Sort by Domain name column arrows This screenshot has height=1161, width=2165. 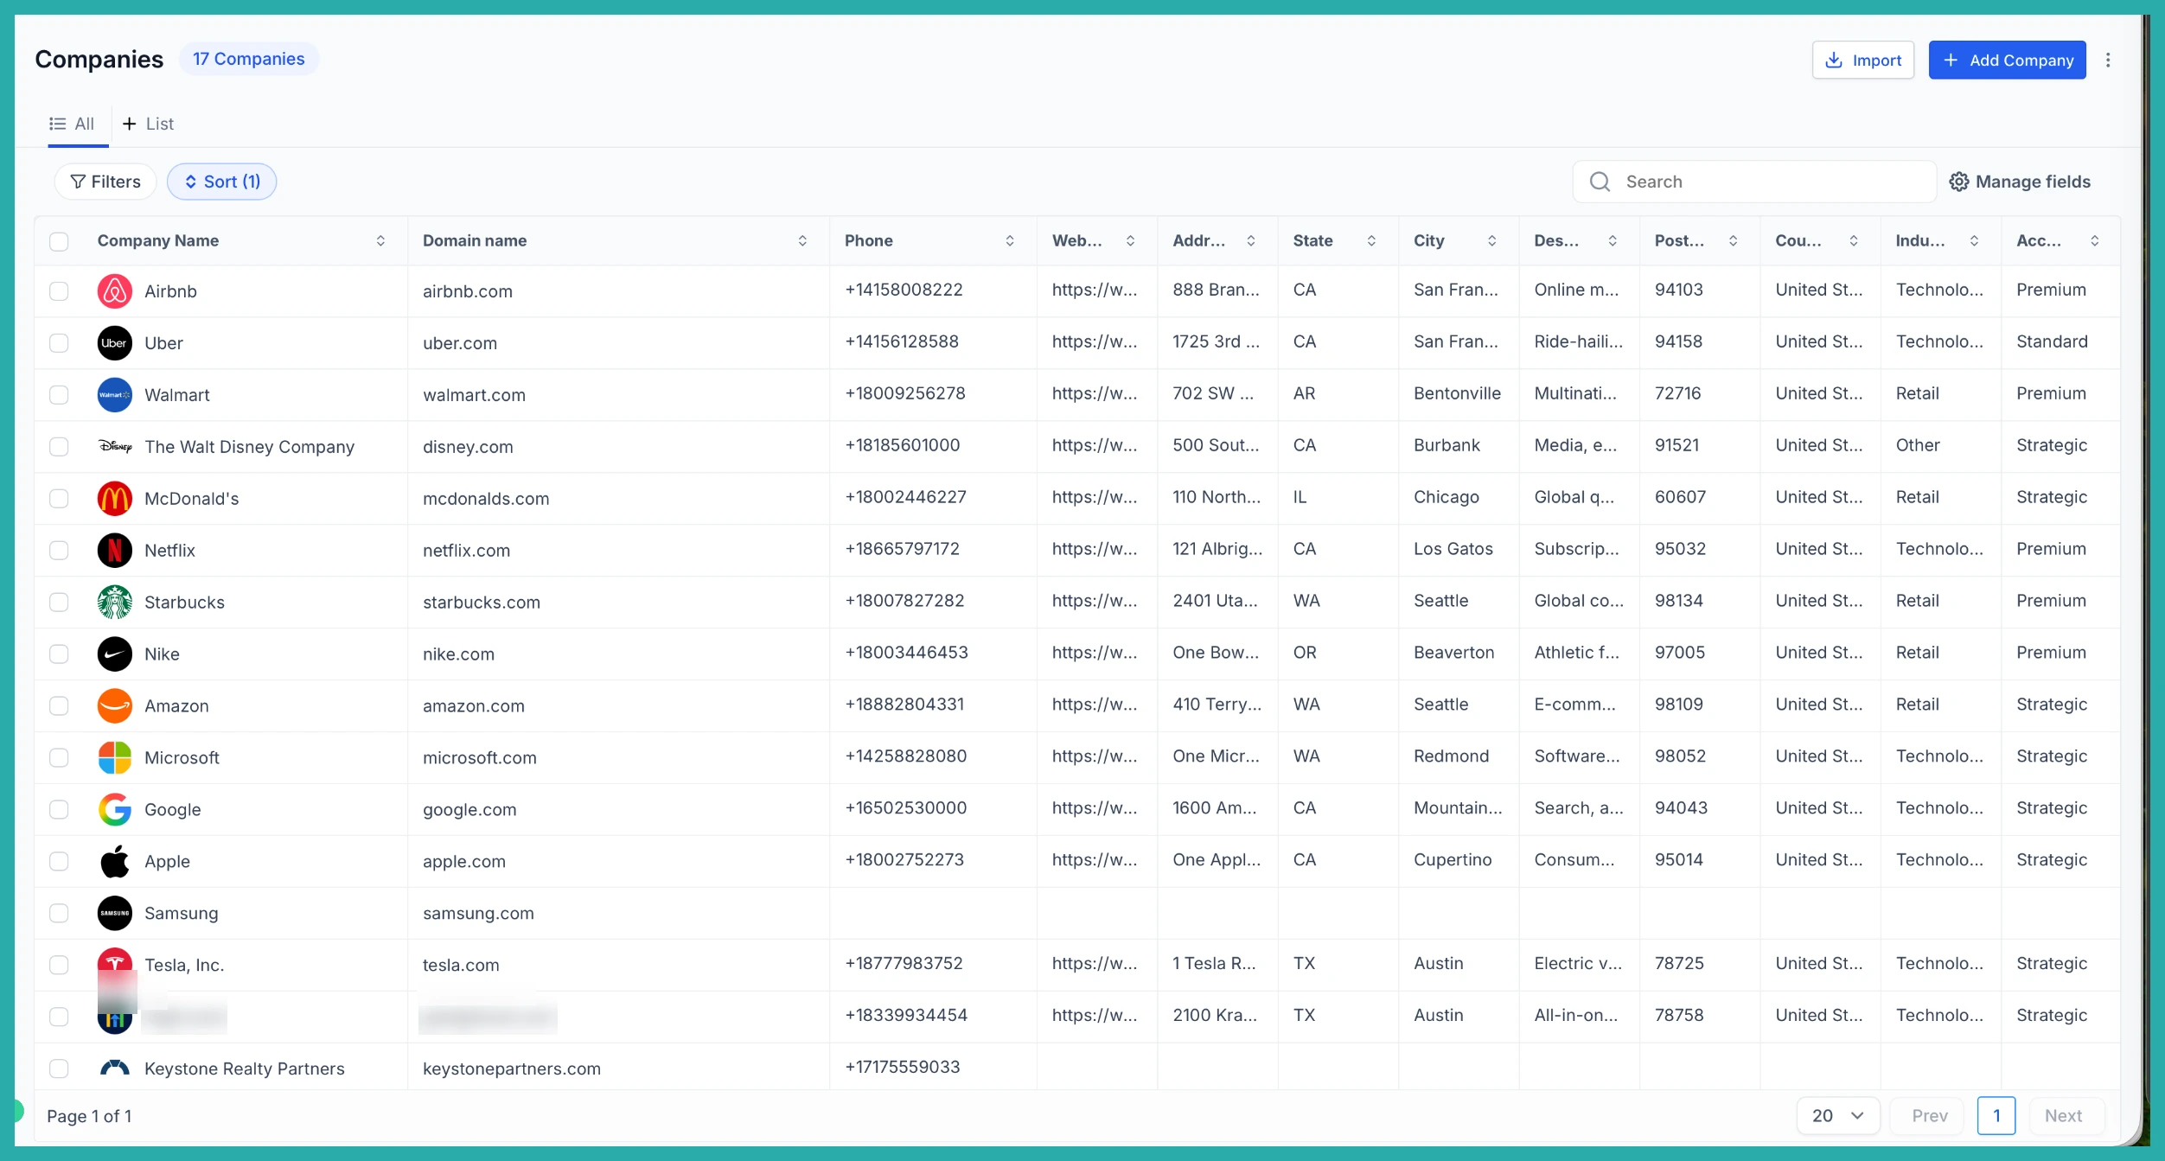coord(802,241)
